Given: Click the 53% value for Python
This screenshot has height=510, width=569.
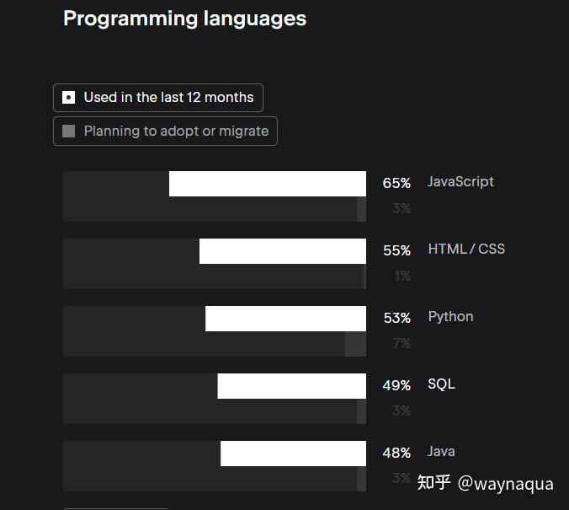Looking at the screenshot, I should (x=396, y=319).
